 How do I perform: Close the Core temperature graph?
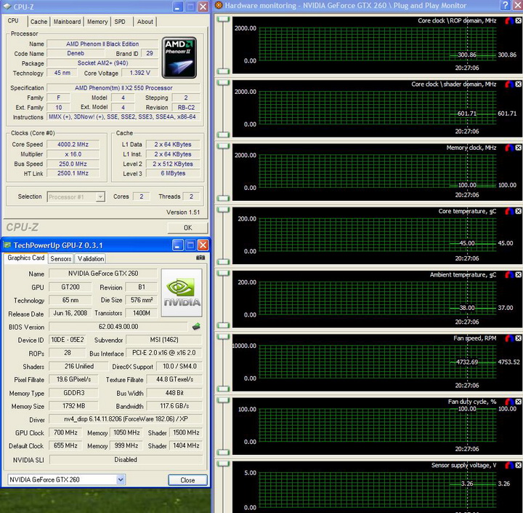(x=519, y=211)
